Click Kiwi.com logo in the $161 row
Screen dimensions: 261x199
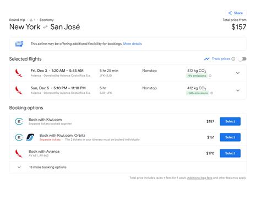19,137
